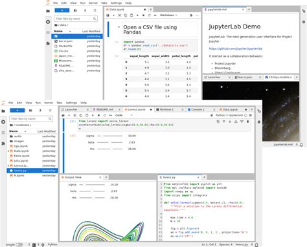
Task: Click save icon in upper window Data.ipynb toolbar
Action: 108,16
